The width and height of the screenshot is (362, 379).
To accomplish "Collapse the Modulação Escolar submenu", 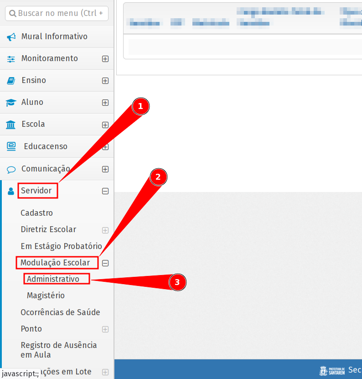I will pyautogui.click(x=105, y=263).
